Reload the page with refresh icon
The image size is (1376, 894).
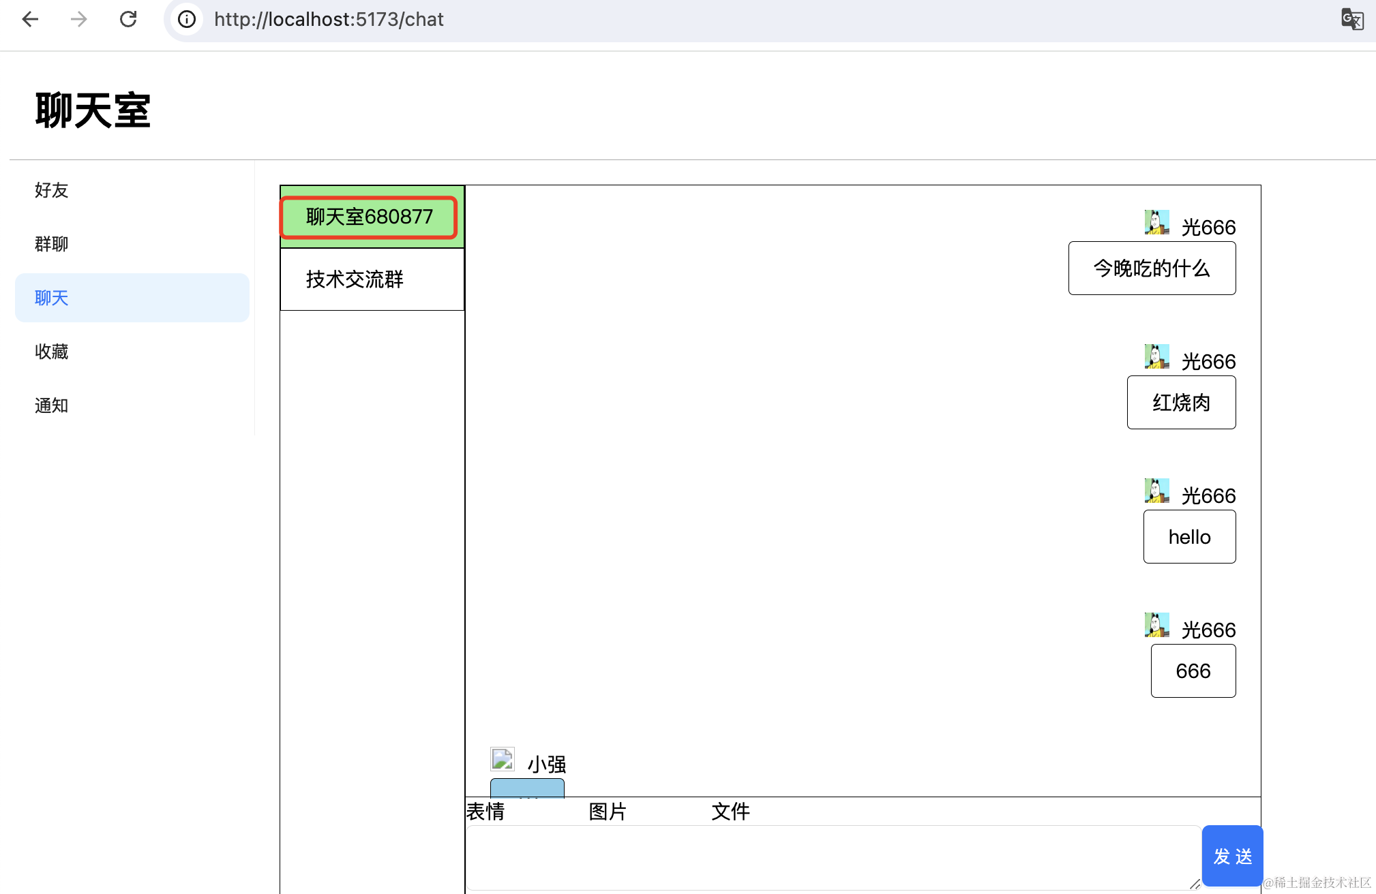(128, 19)
